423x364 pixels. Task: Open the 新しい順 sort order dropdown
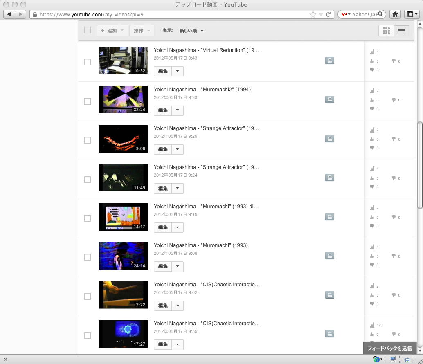tap(191, 31)
